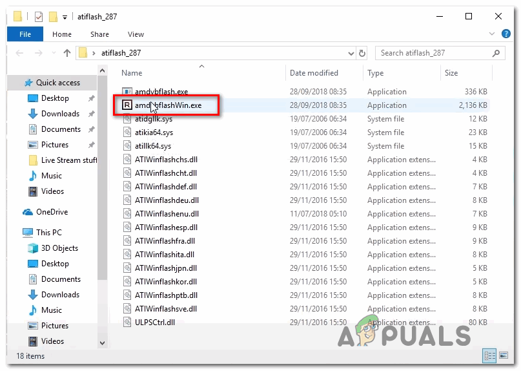
Task: Click the ATIWinflashchs.dll file icon
Action: coord(127,160)
